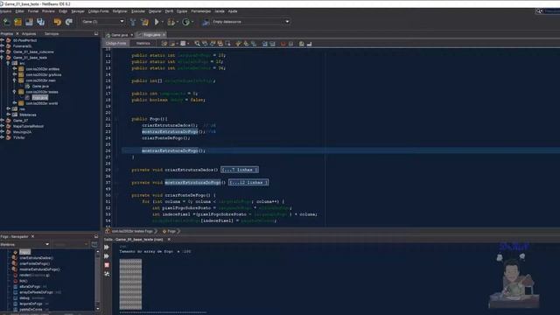This screenshot has width=560, height=315.
Task: Click the Undo arrow icon
Action: pos(57,22)
